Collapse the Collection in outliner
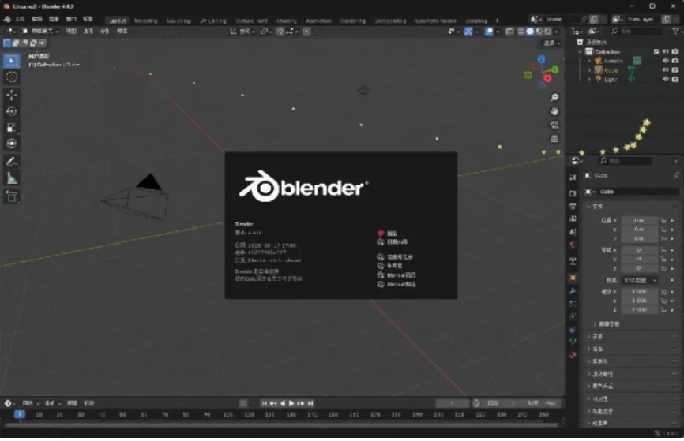The image size is (684, 441). [x=581, y=51]
